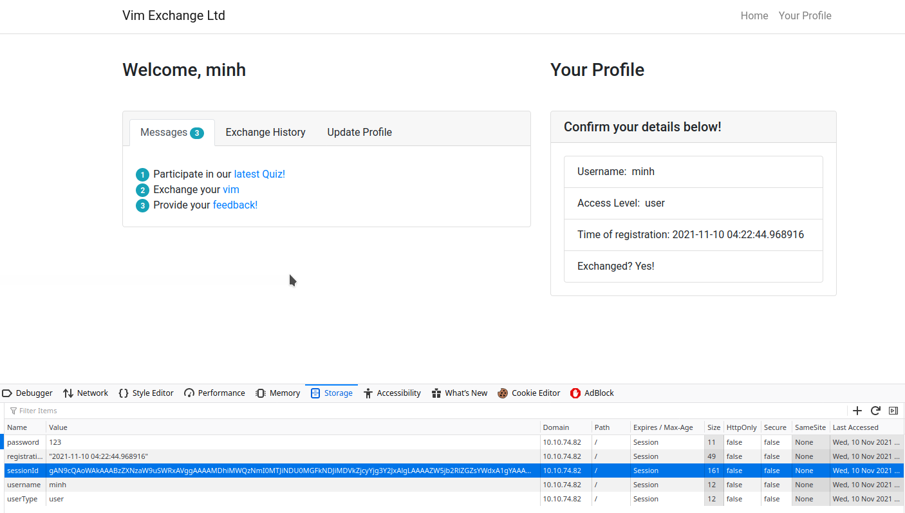905x513 pixels.
Task: Go to Your Profile in navbar
Action: pos(805,15)
